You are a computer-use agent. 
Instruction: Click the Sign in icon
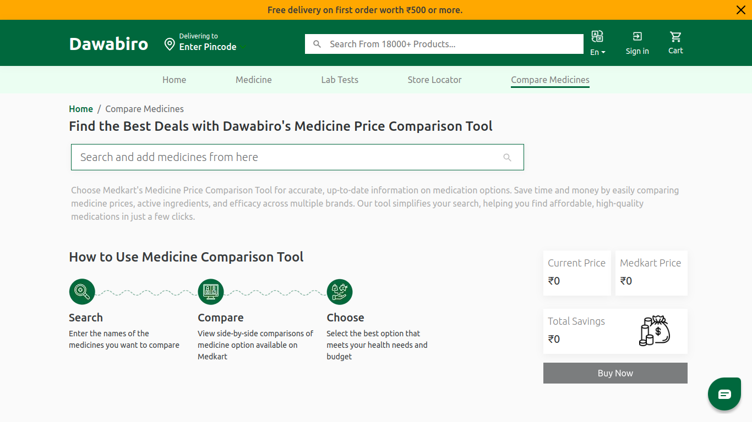[637, 36]
